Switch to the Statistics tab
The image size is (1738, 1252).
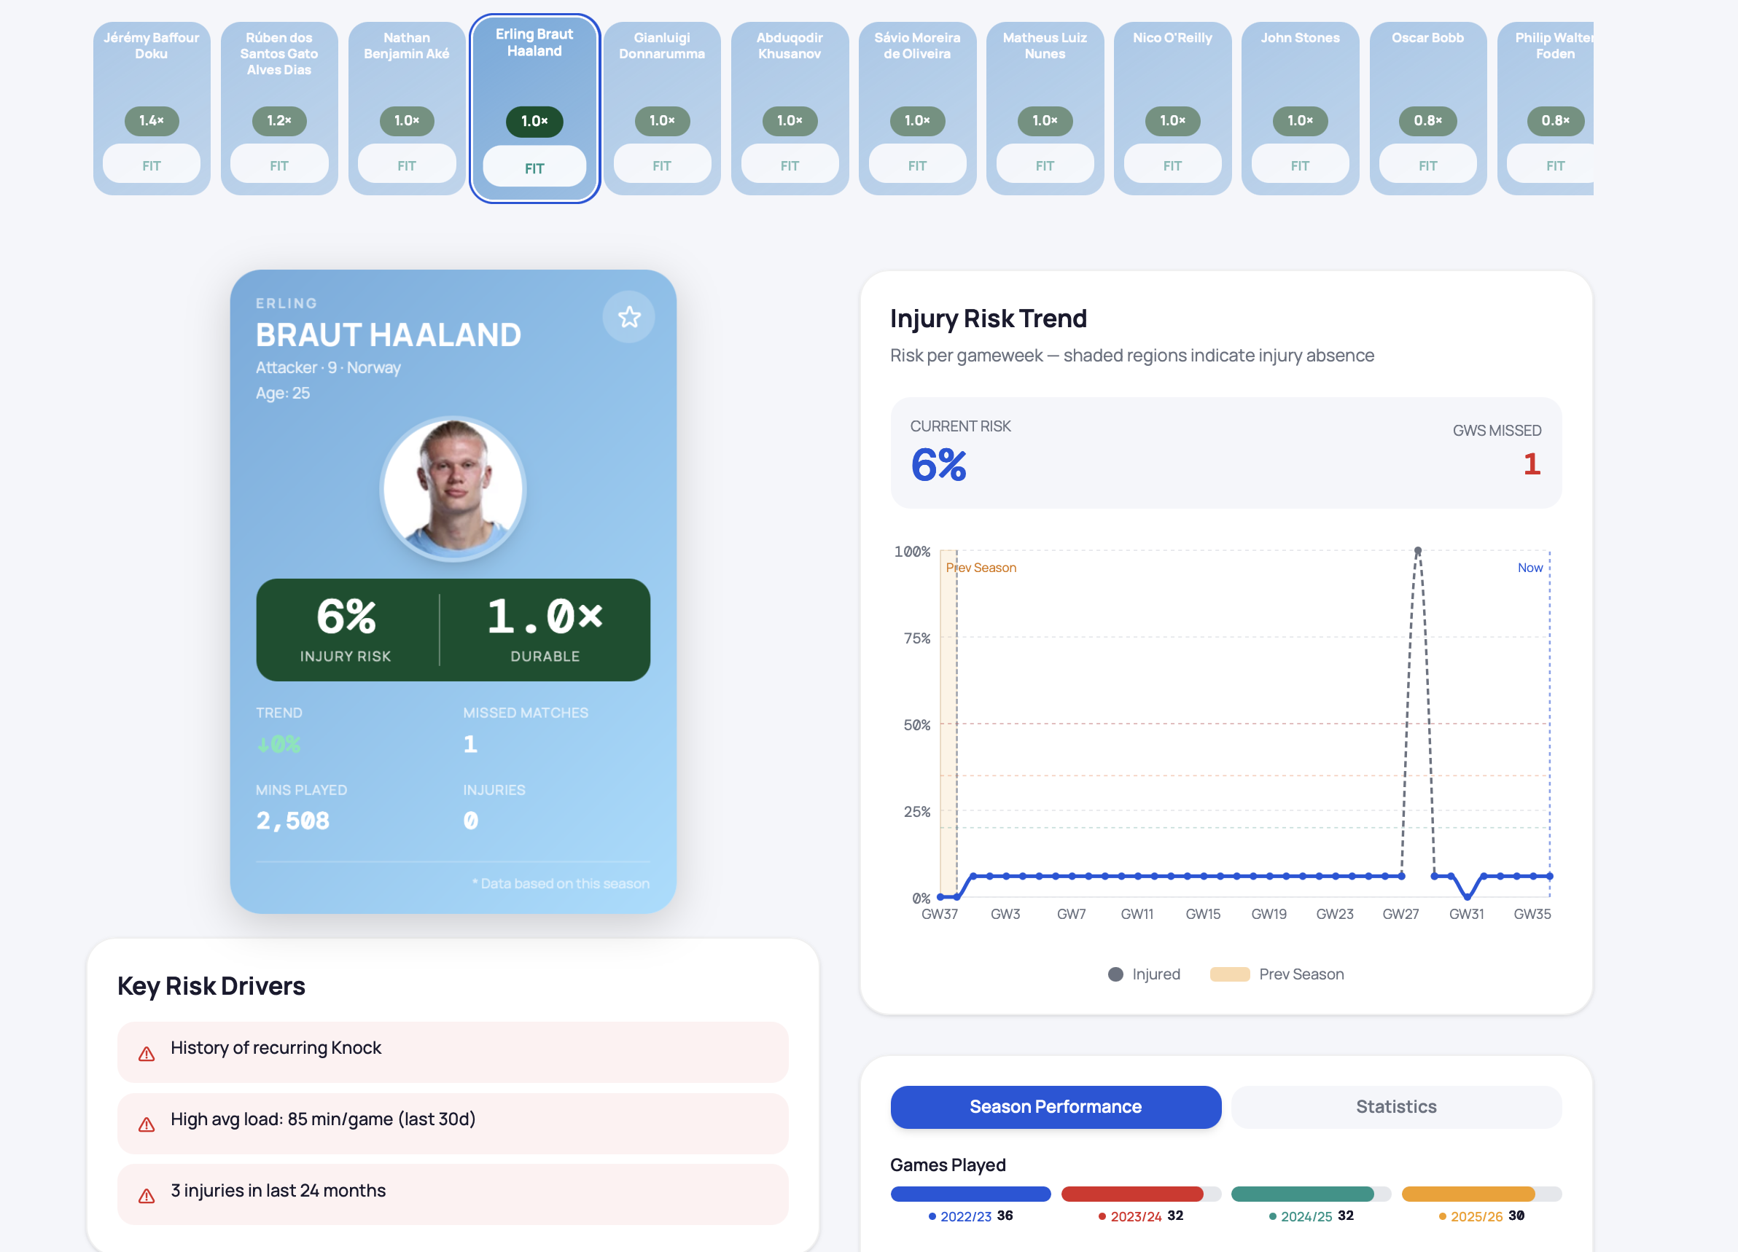(x=1395, y=1106)
